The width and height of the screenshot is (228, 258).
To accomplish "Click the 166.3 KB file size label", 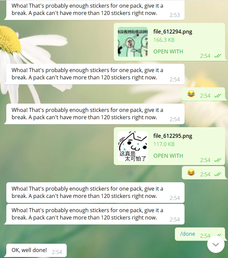I will click(x=164, y=40).
